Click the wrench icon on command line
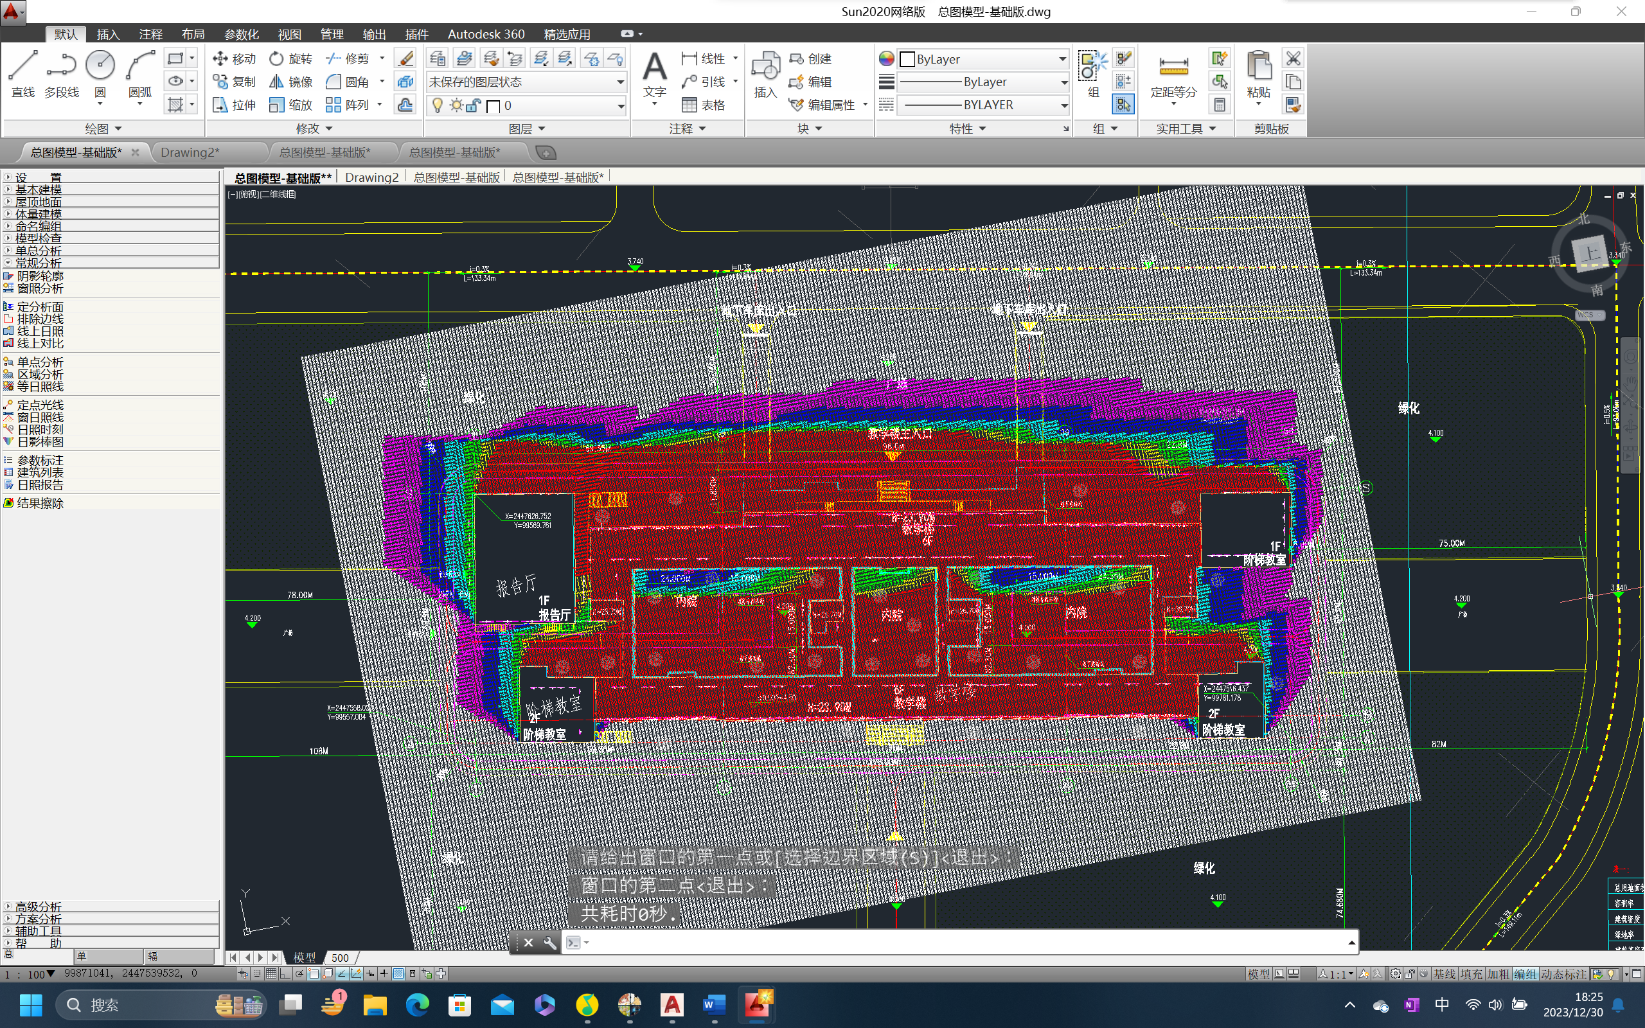 point(549,943)
